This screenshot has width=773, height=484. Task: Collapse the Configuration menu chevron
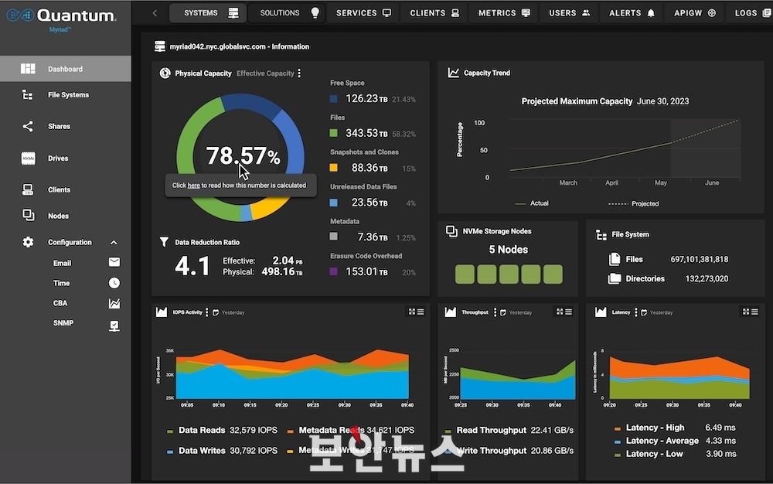(114, 242)
